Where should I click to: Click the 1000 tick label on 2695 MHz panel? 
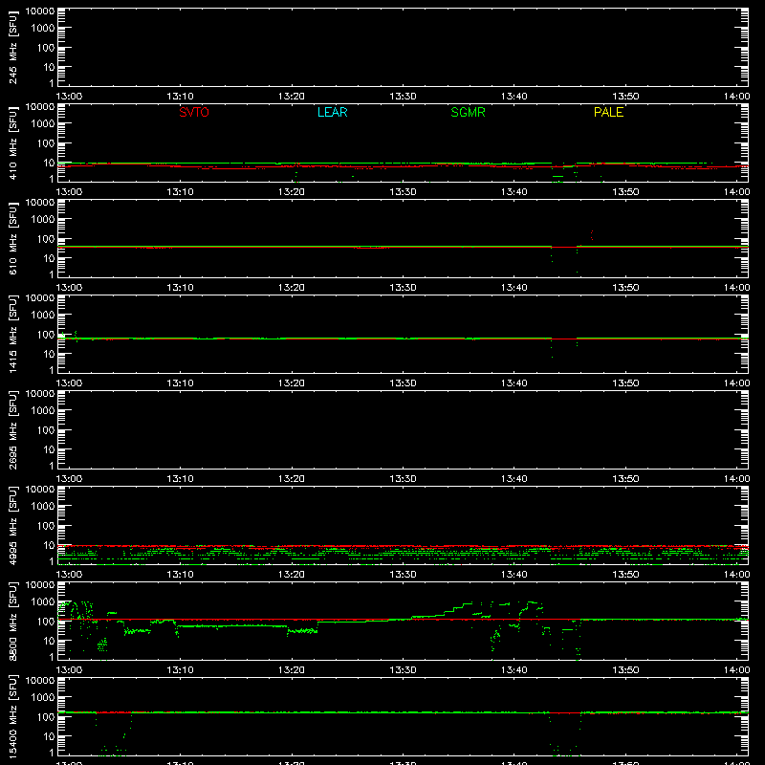pyautogui.click(x=43, y=410)
